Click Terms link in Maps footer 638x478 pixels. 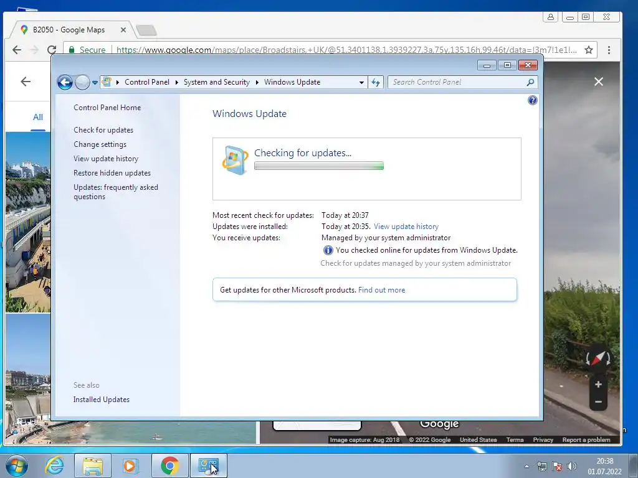pyautogui.click(x=515, y=440)
